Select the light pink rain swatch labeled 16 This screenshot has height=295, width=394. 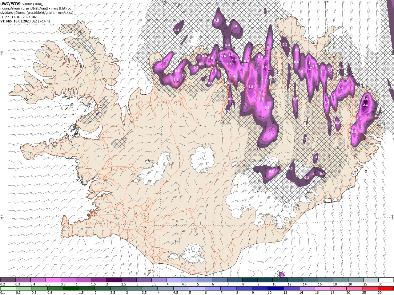(x=322, y=289)
